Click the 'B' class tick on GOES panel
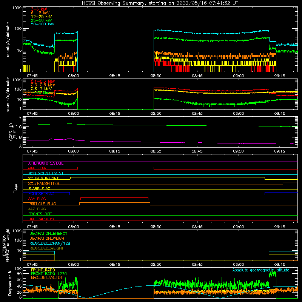The height and width of the screenshot is (302, 302). [20, 137]
